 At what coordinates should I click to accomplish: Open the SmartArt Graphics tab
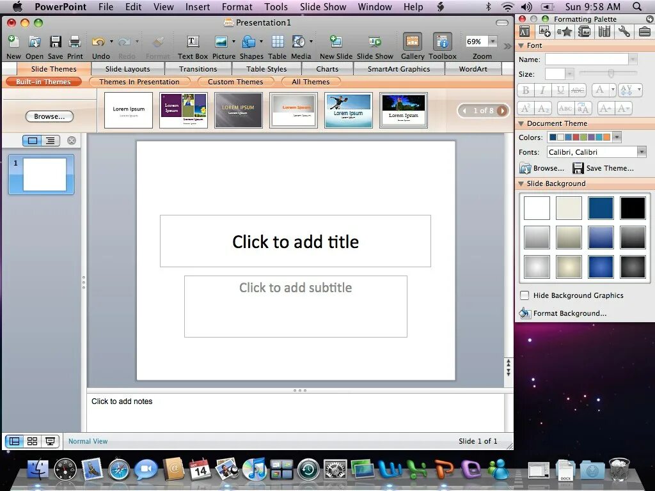click(399, 69)
